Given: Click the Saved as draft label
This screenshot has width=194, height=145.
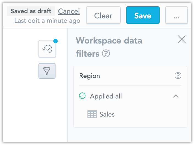Looking at the screenshot, I should pos(31,11).
